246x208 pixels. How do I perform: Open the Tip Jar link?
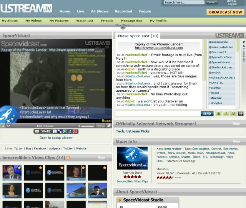tap(18, 148)
